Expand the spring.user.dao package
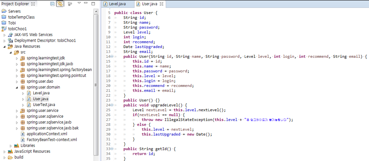 (17, 81)
